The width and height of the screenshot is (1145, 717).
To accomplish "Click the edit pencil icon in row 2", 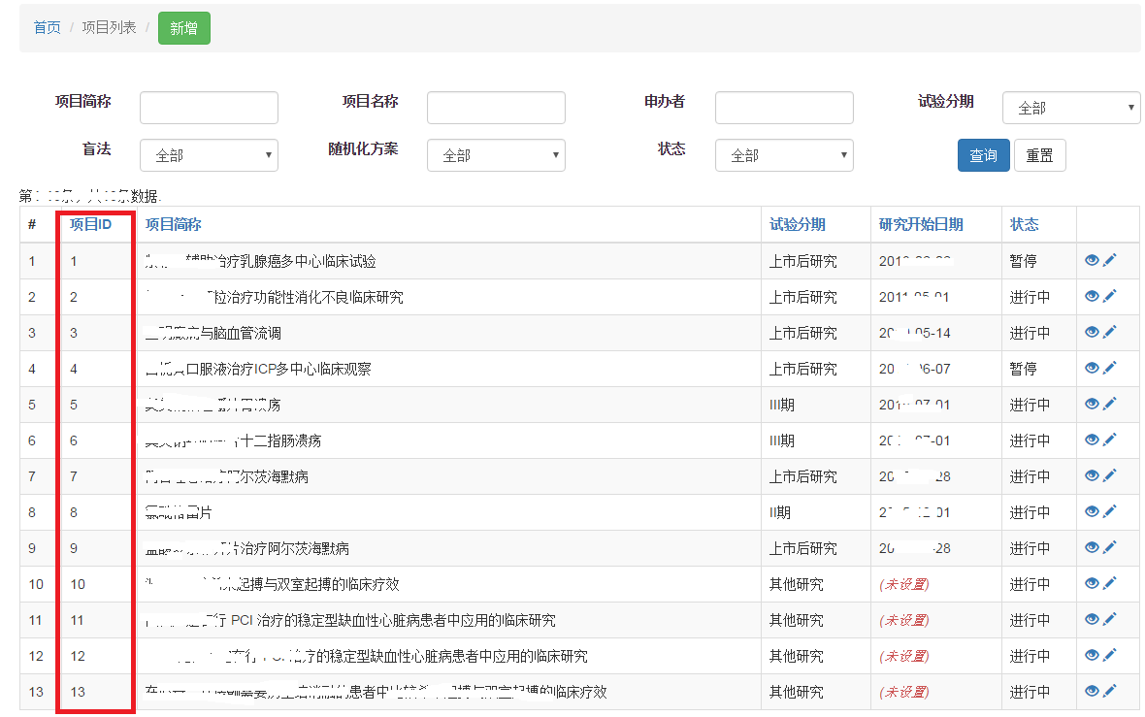I will coord(1110,296).
